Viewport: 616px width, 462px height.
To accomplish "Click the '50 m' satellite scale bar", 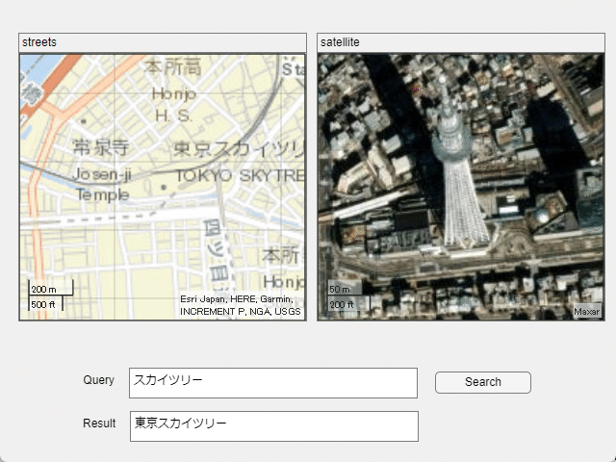I will coord(345,289).
